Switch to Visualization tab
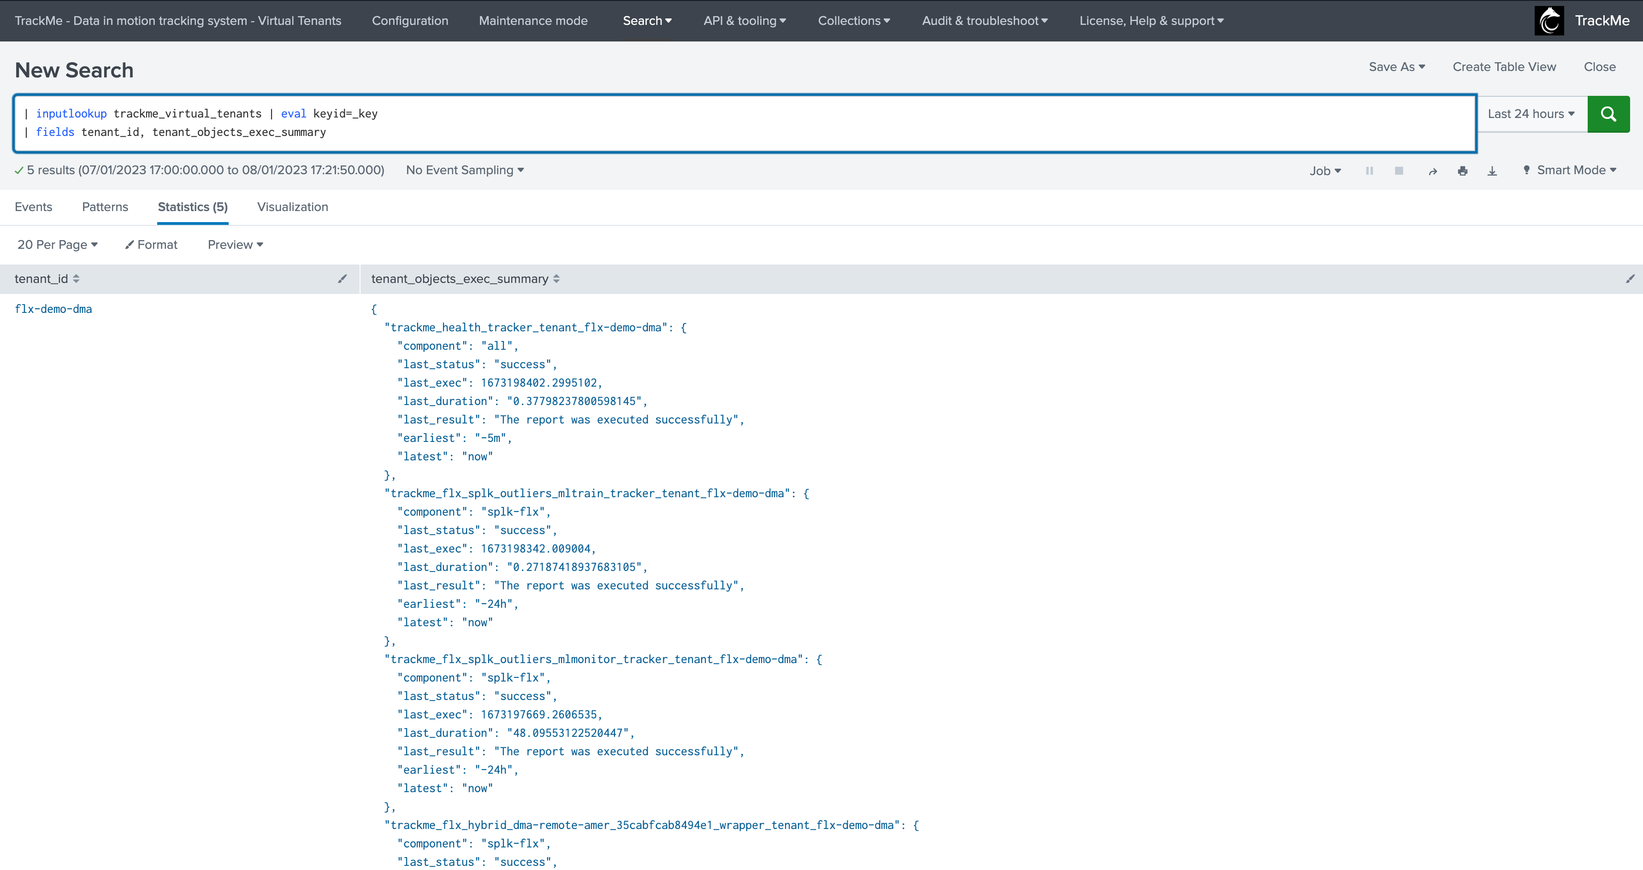 293,207
